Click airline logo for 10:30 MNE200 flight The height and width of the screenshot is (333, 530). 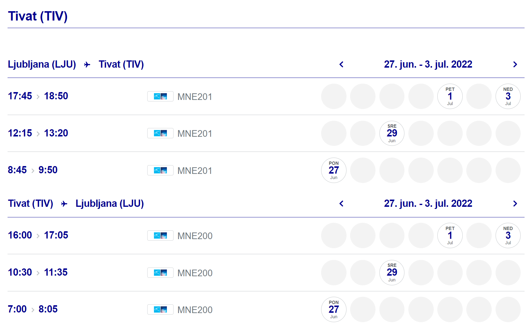click(160, 273)
